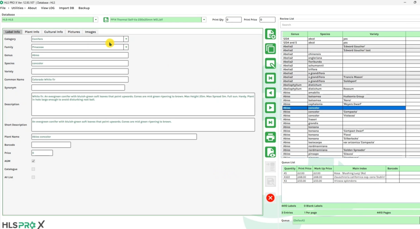Enable the Catalogue checkbox
The height and width of the screenshot is (229, 420).
[x=33, y=169]
